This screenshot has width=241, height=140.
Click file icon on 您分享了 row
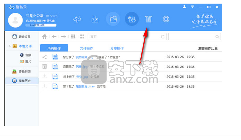point(55,57)
